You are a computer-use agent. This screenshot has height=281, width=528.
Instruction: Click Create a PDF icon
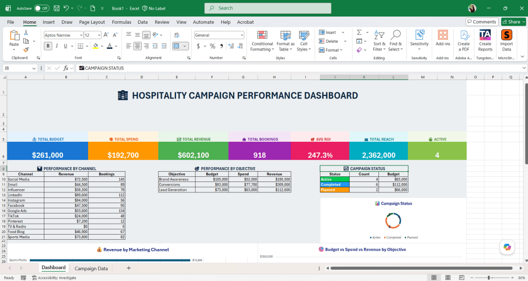(x=464, y=40)
